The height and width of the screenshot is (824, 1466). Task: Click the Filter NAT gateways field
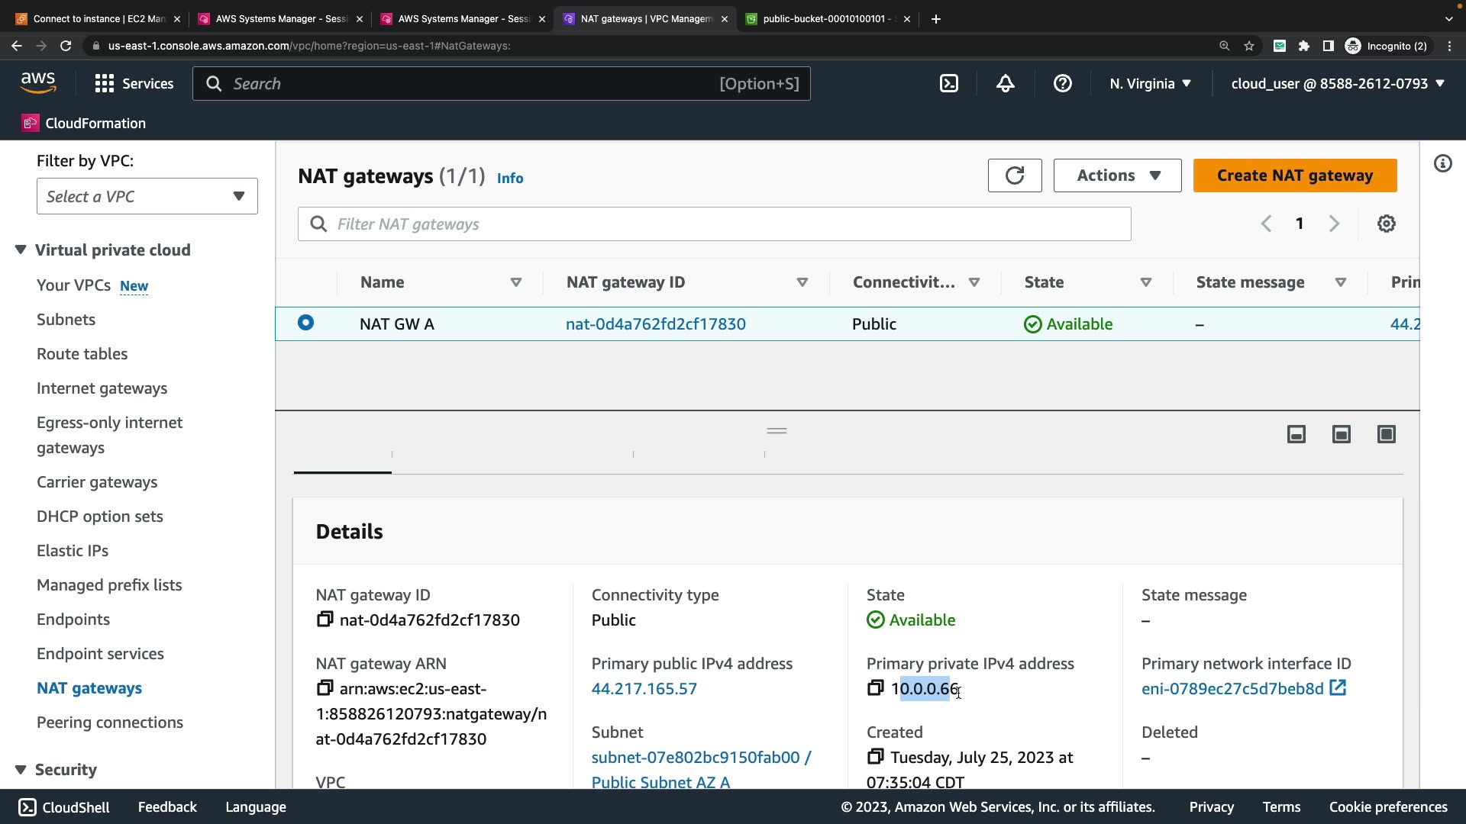[x=714, y=224]
